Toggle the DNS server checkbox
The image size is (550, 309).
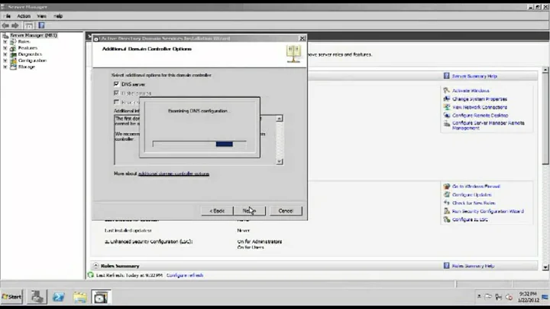click(116, 84)
